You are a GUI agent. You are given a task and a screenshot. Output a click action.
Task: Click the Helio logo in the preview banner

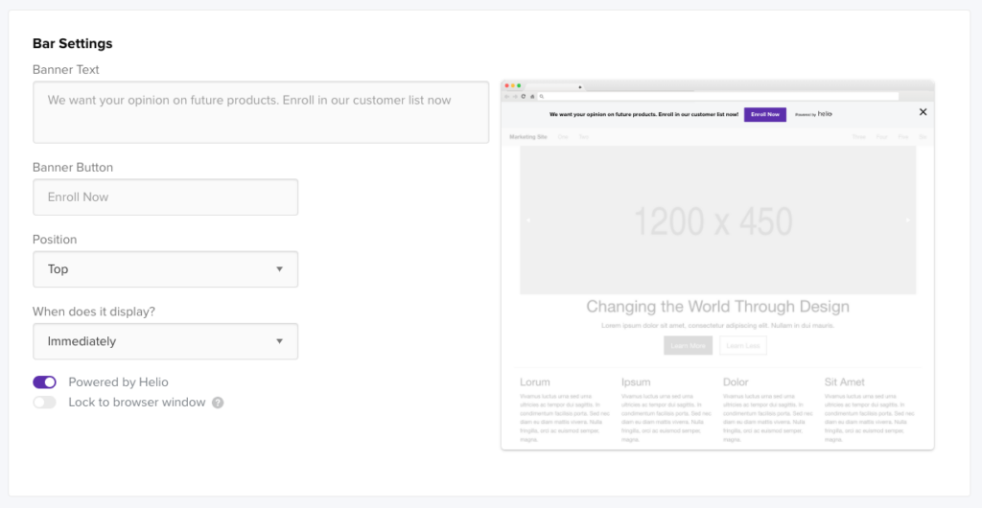click(x=825, y=114)
